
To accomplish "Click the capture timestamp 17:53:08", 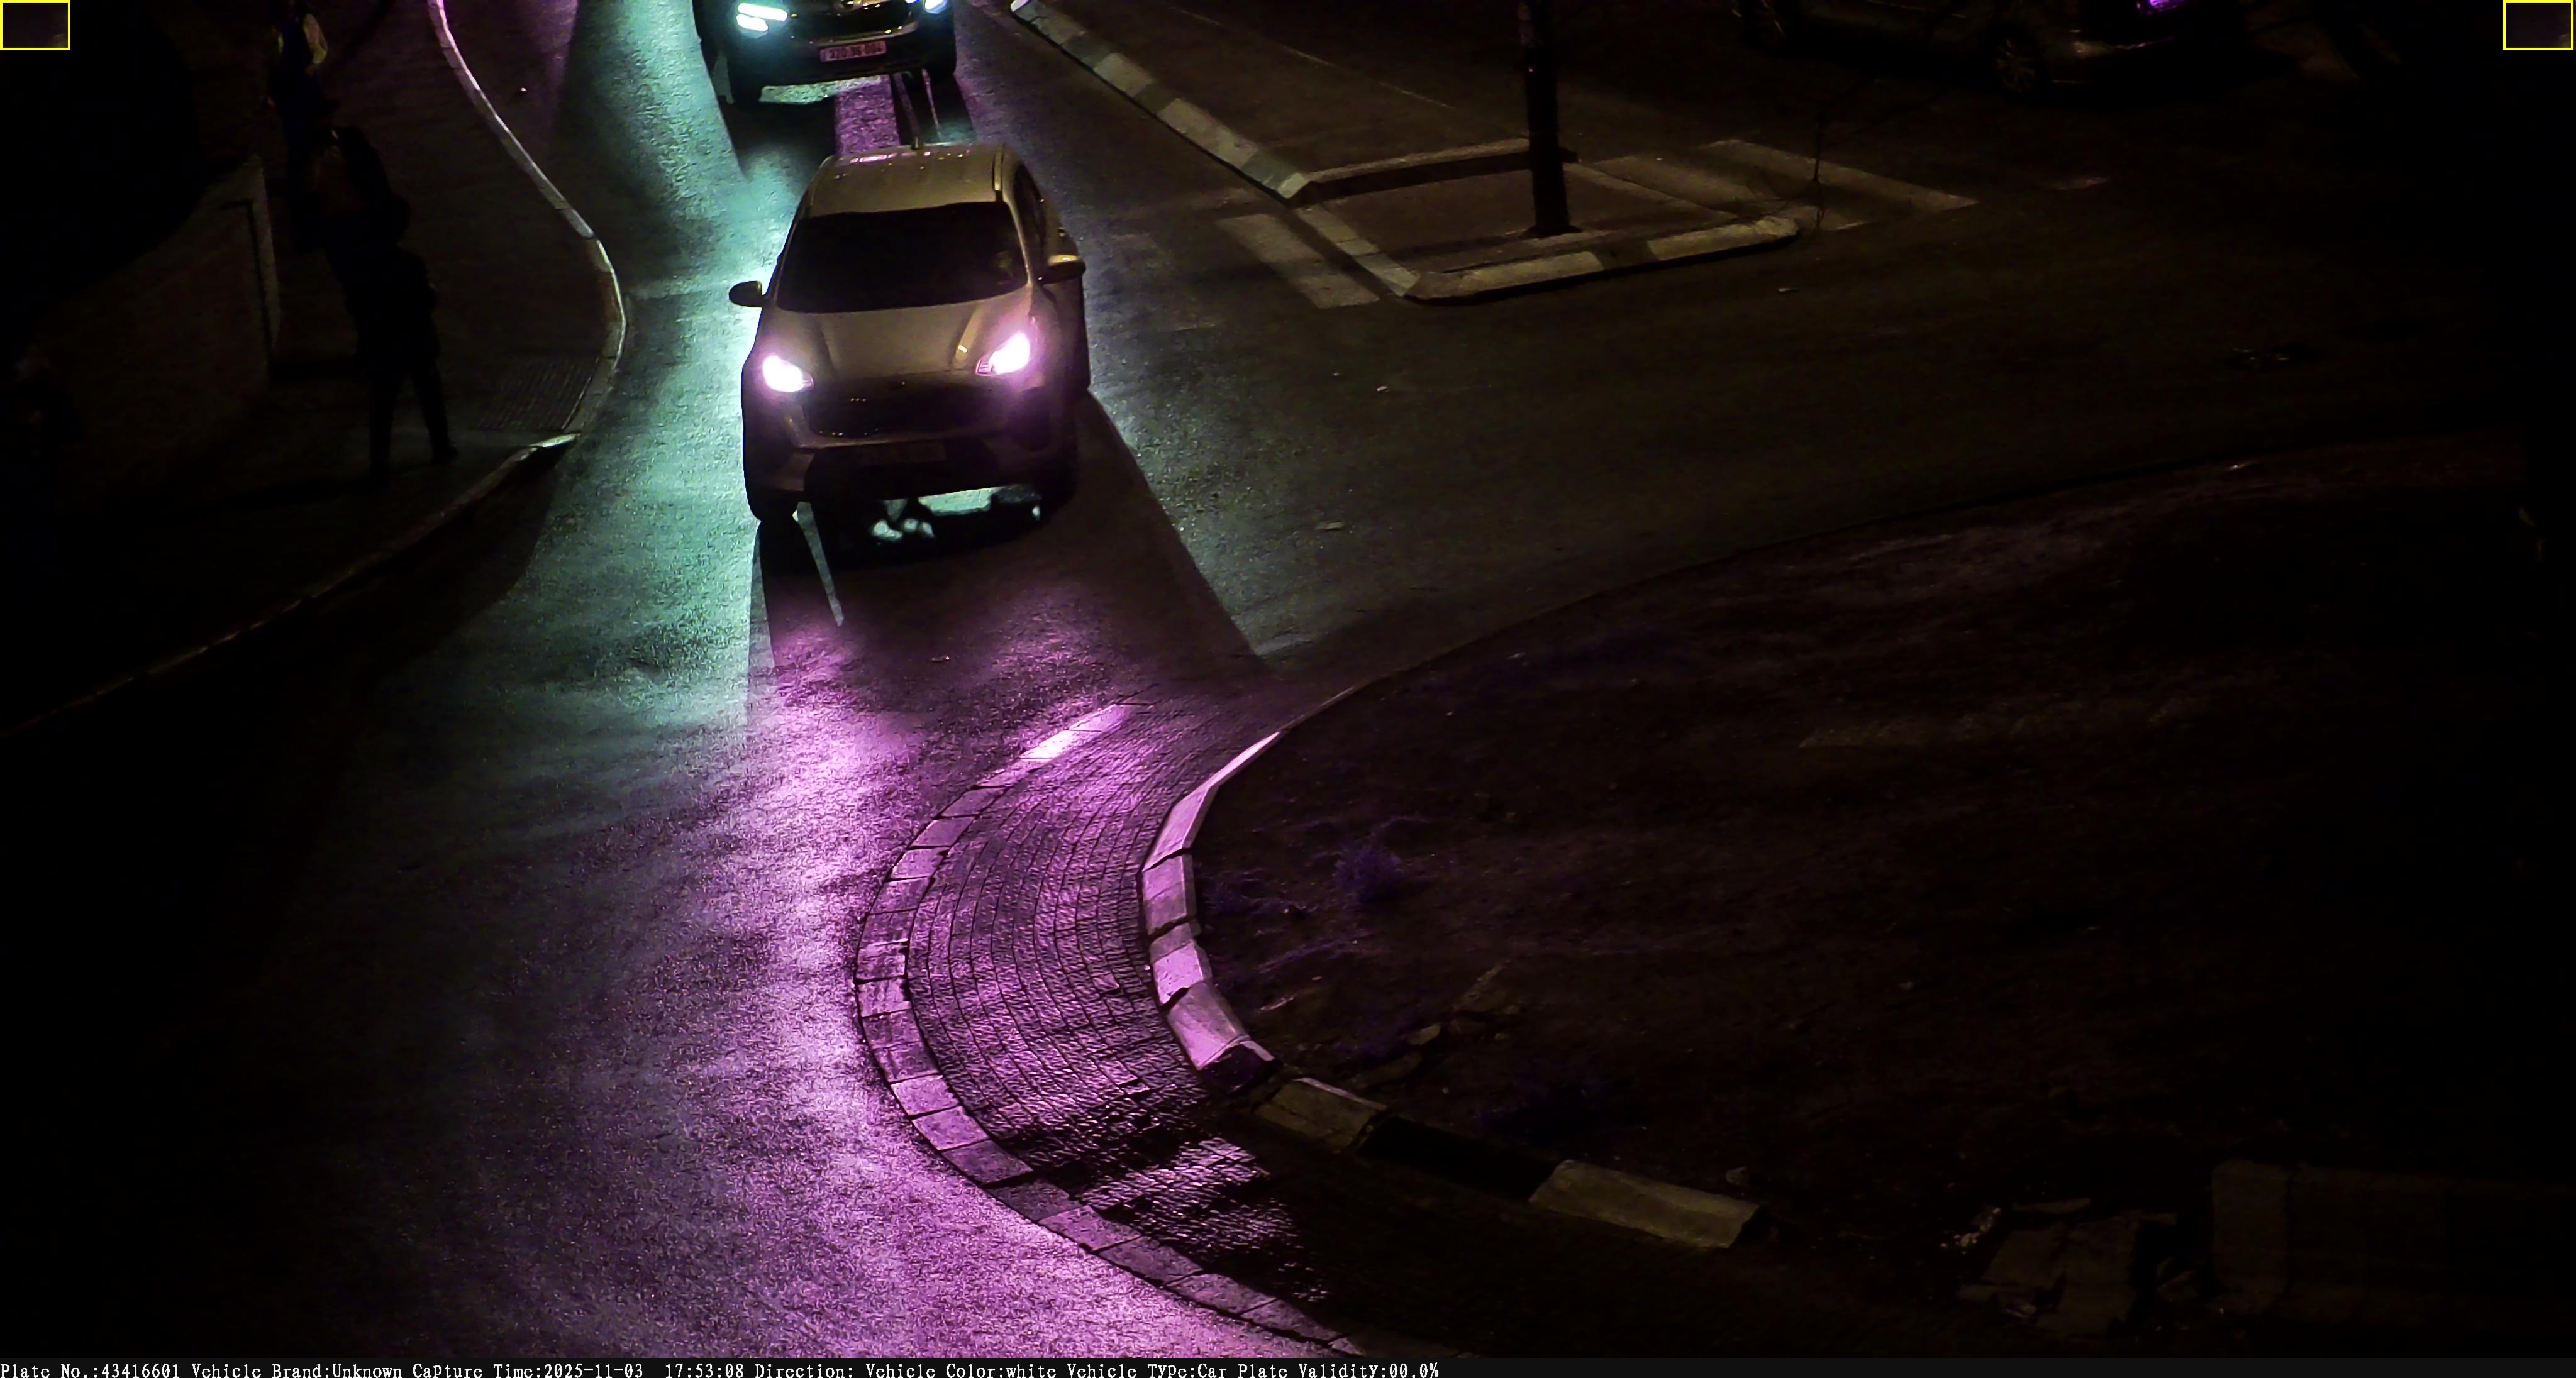I will pos(704,1370).
